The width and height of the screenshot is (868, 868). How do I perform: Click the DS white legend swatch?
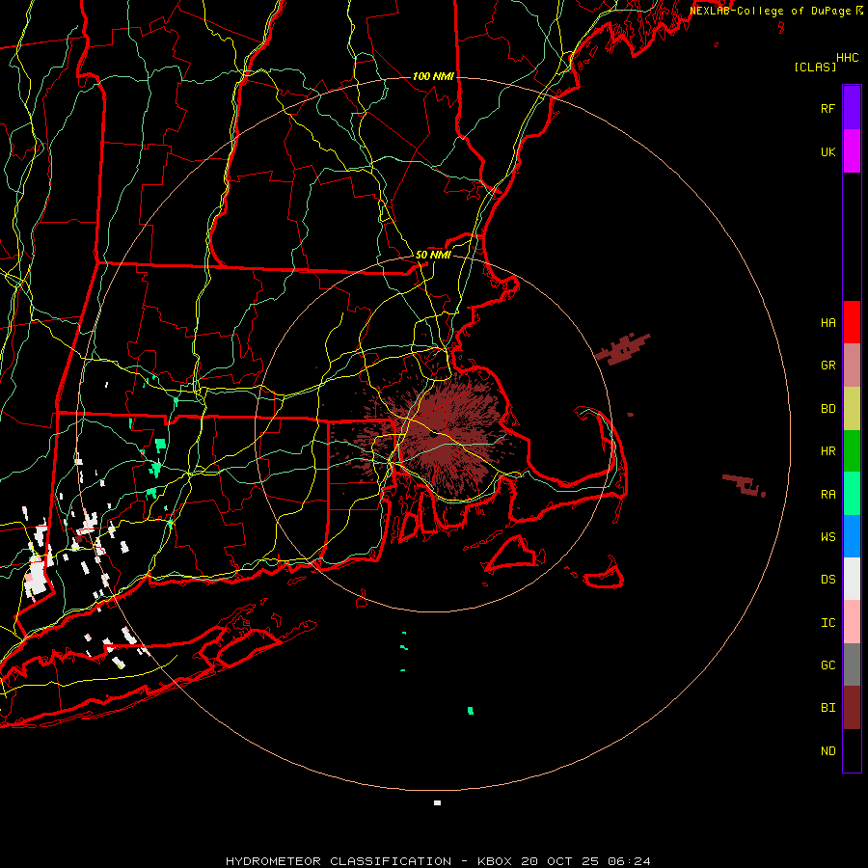[x=852, y=579]
